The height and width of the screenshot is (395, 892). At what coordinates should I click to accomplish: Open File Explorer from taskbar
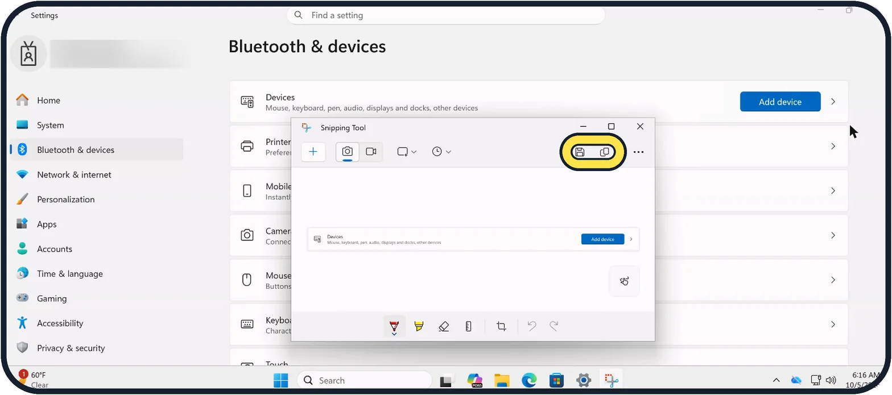[501, 380]
